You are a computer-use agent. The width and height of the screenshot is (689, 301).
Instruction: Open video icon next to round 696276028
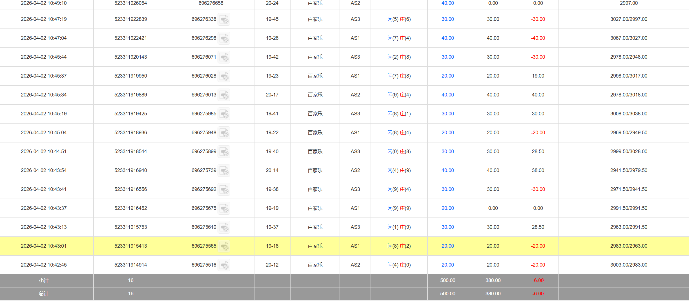224,76
